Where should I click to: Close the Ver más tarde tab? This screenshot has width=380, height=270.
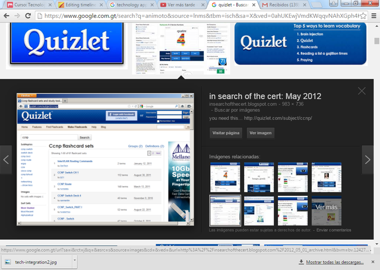coord(203,5)
